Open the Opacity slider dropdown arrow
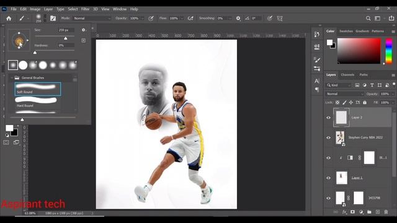 [x=142, y=19]
